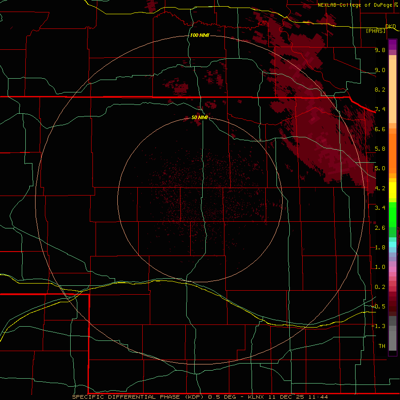Click the 3.4 scale value
Viewport: 400px width, 400px height.
[380, 208]
